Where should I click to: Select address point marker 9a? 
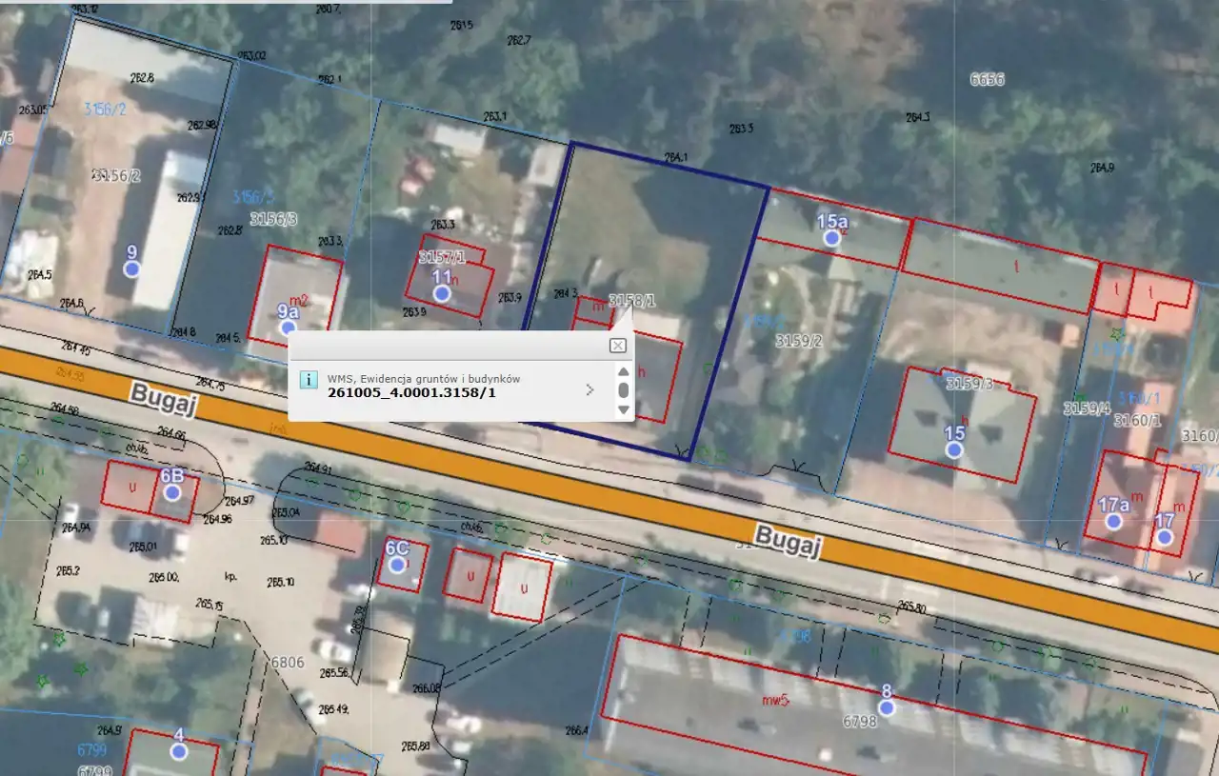click(x=289, y=328)
